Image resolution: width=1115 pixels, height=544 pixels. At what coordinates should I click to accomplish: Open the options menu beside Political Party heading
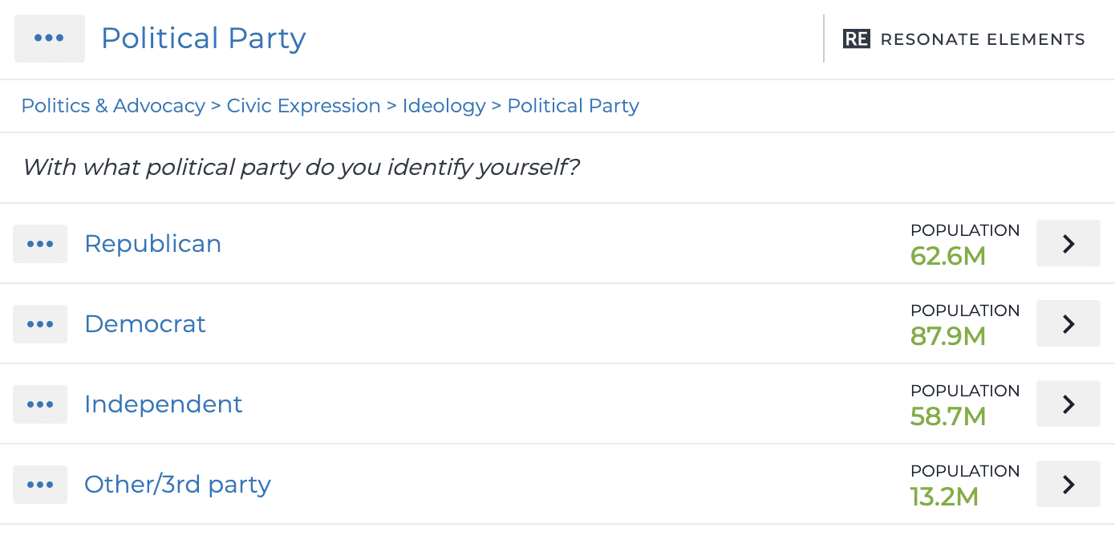[x=50, y=38]
